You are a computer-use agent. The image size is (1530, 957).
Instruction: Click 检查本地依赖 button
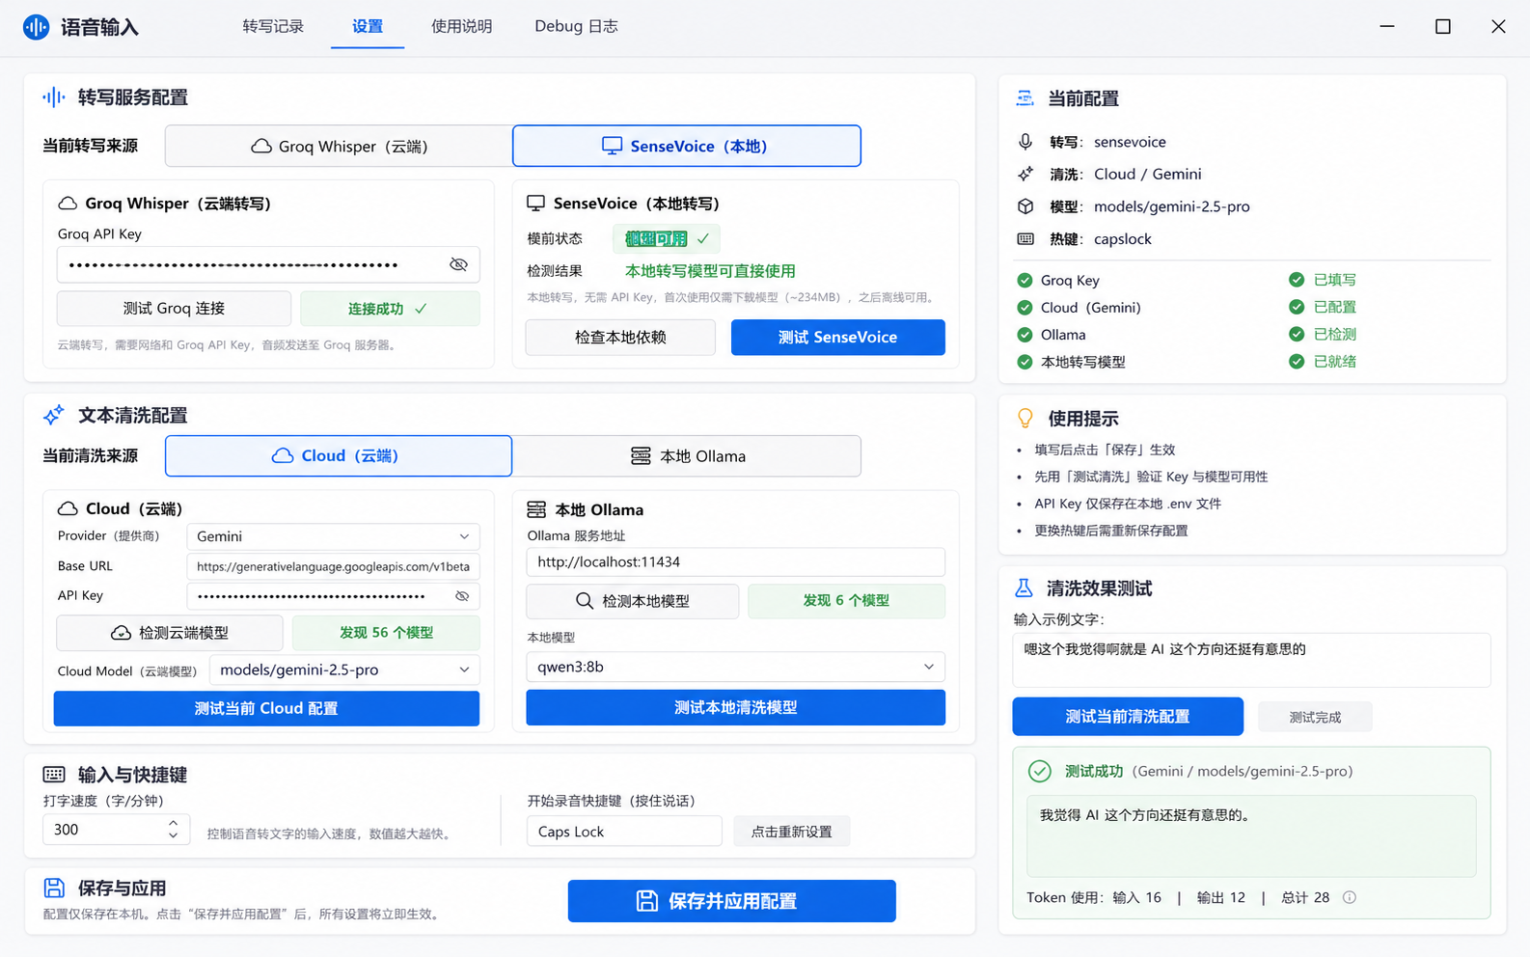pyautogui.click(x=620, y=337)
